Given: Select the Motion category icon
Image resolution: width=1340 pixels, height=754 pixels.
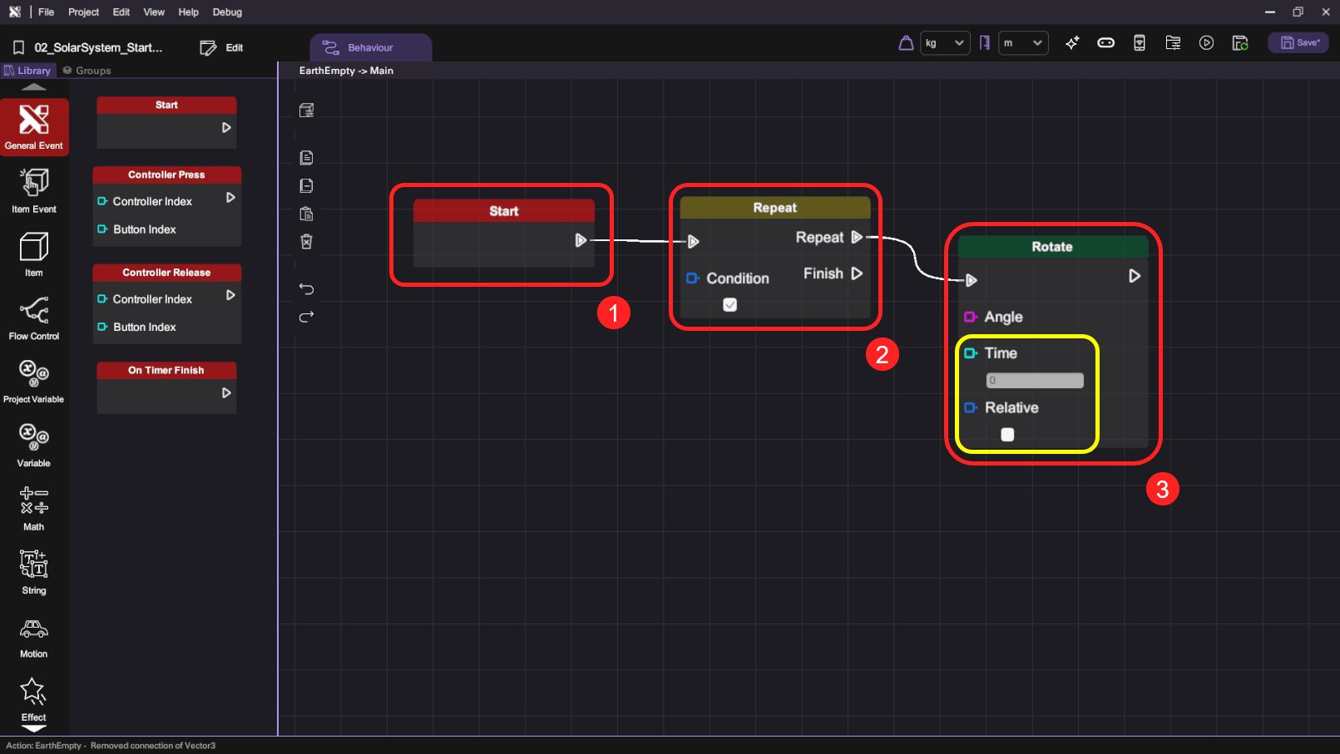Looking at the screenshot, I should [x=34, y=636].
